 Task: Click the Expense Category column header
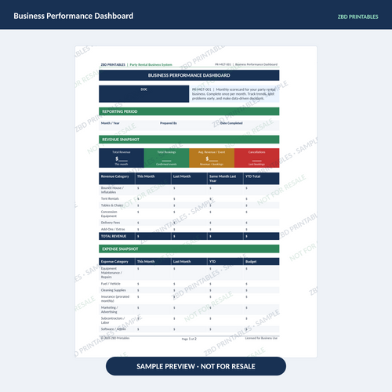(117, 261)
